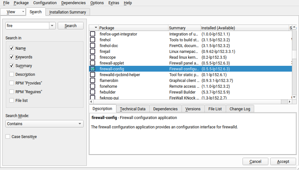Viewport: 299px width, 170px height.
Task: Enable RPM "Provides" search option
Action: click(12, 83)
